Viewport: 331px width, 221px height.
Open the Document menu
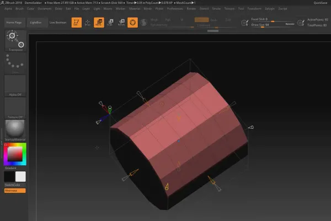pyautogui.click(x=45, y=9)
